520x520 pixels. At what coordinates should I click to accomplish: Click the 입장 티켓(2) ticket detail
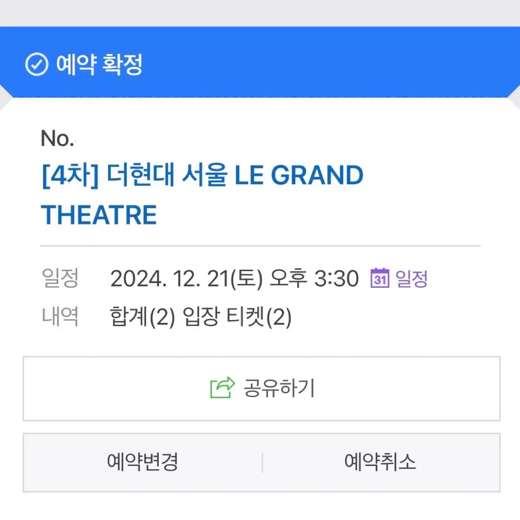[x=237, y=317]
